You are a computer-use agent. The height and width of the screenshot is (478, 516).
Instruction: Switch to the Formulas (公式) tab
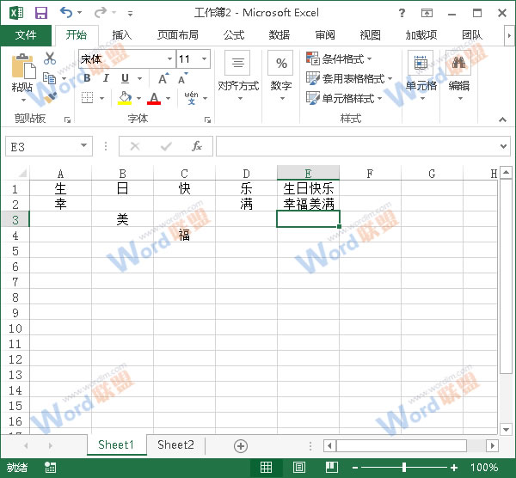[x=234, y=35]
